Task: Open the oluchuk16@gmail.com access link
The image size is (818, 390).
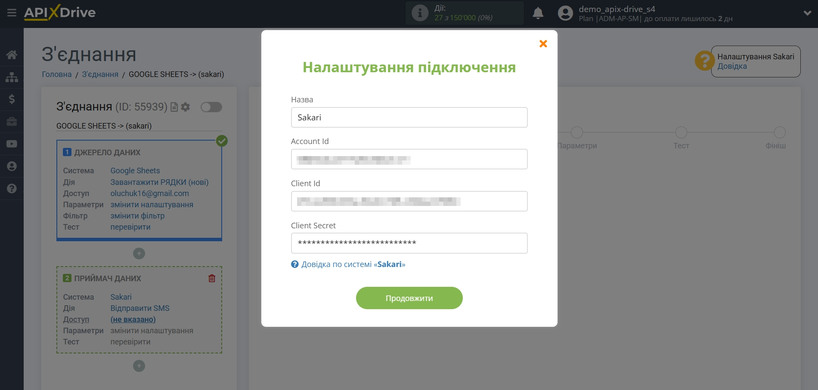Action: 150,193
